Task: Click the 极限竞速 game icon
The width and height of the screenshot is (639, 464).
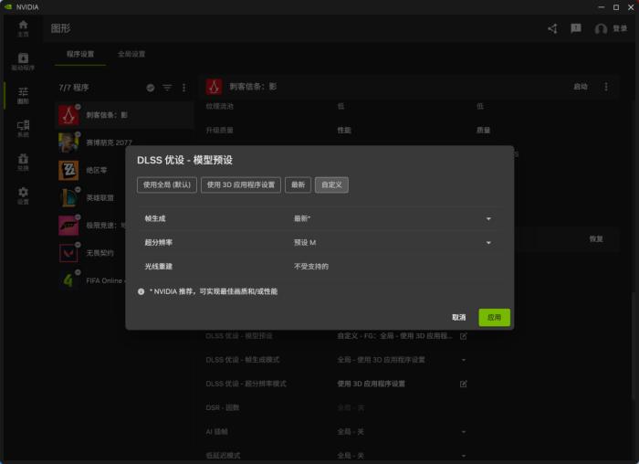Action: point(68,226)
